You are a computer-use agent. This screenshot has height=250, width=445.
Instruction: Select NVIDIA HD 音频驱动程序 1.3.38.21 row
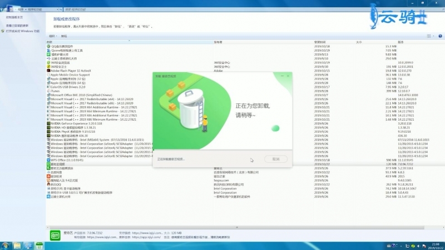(x=245, y=128)
